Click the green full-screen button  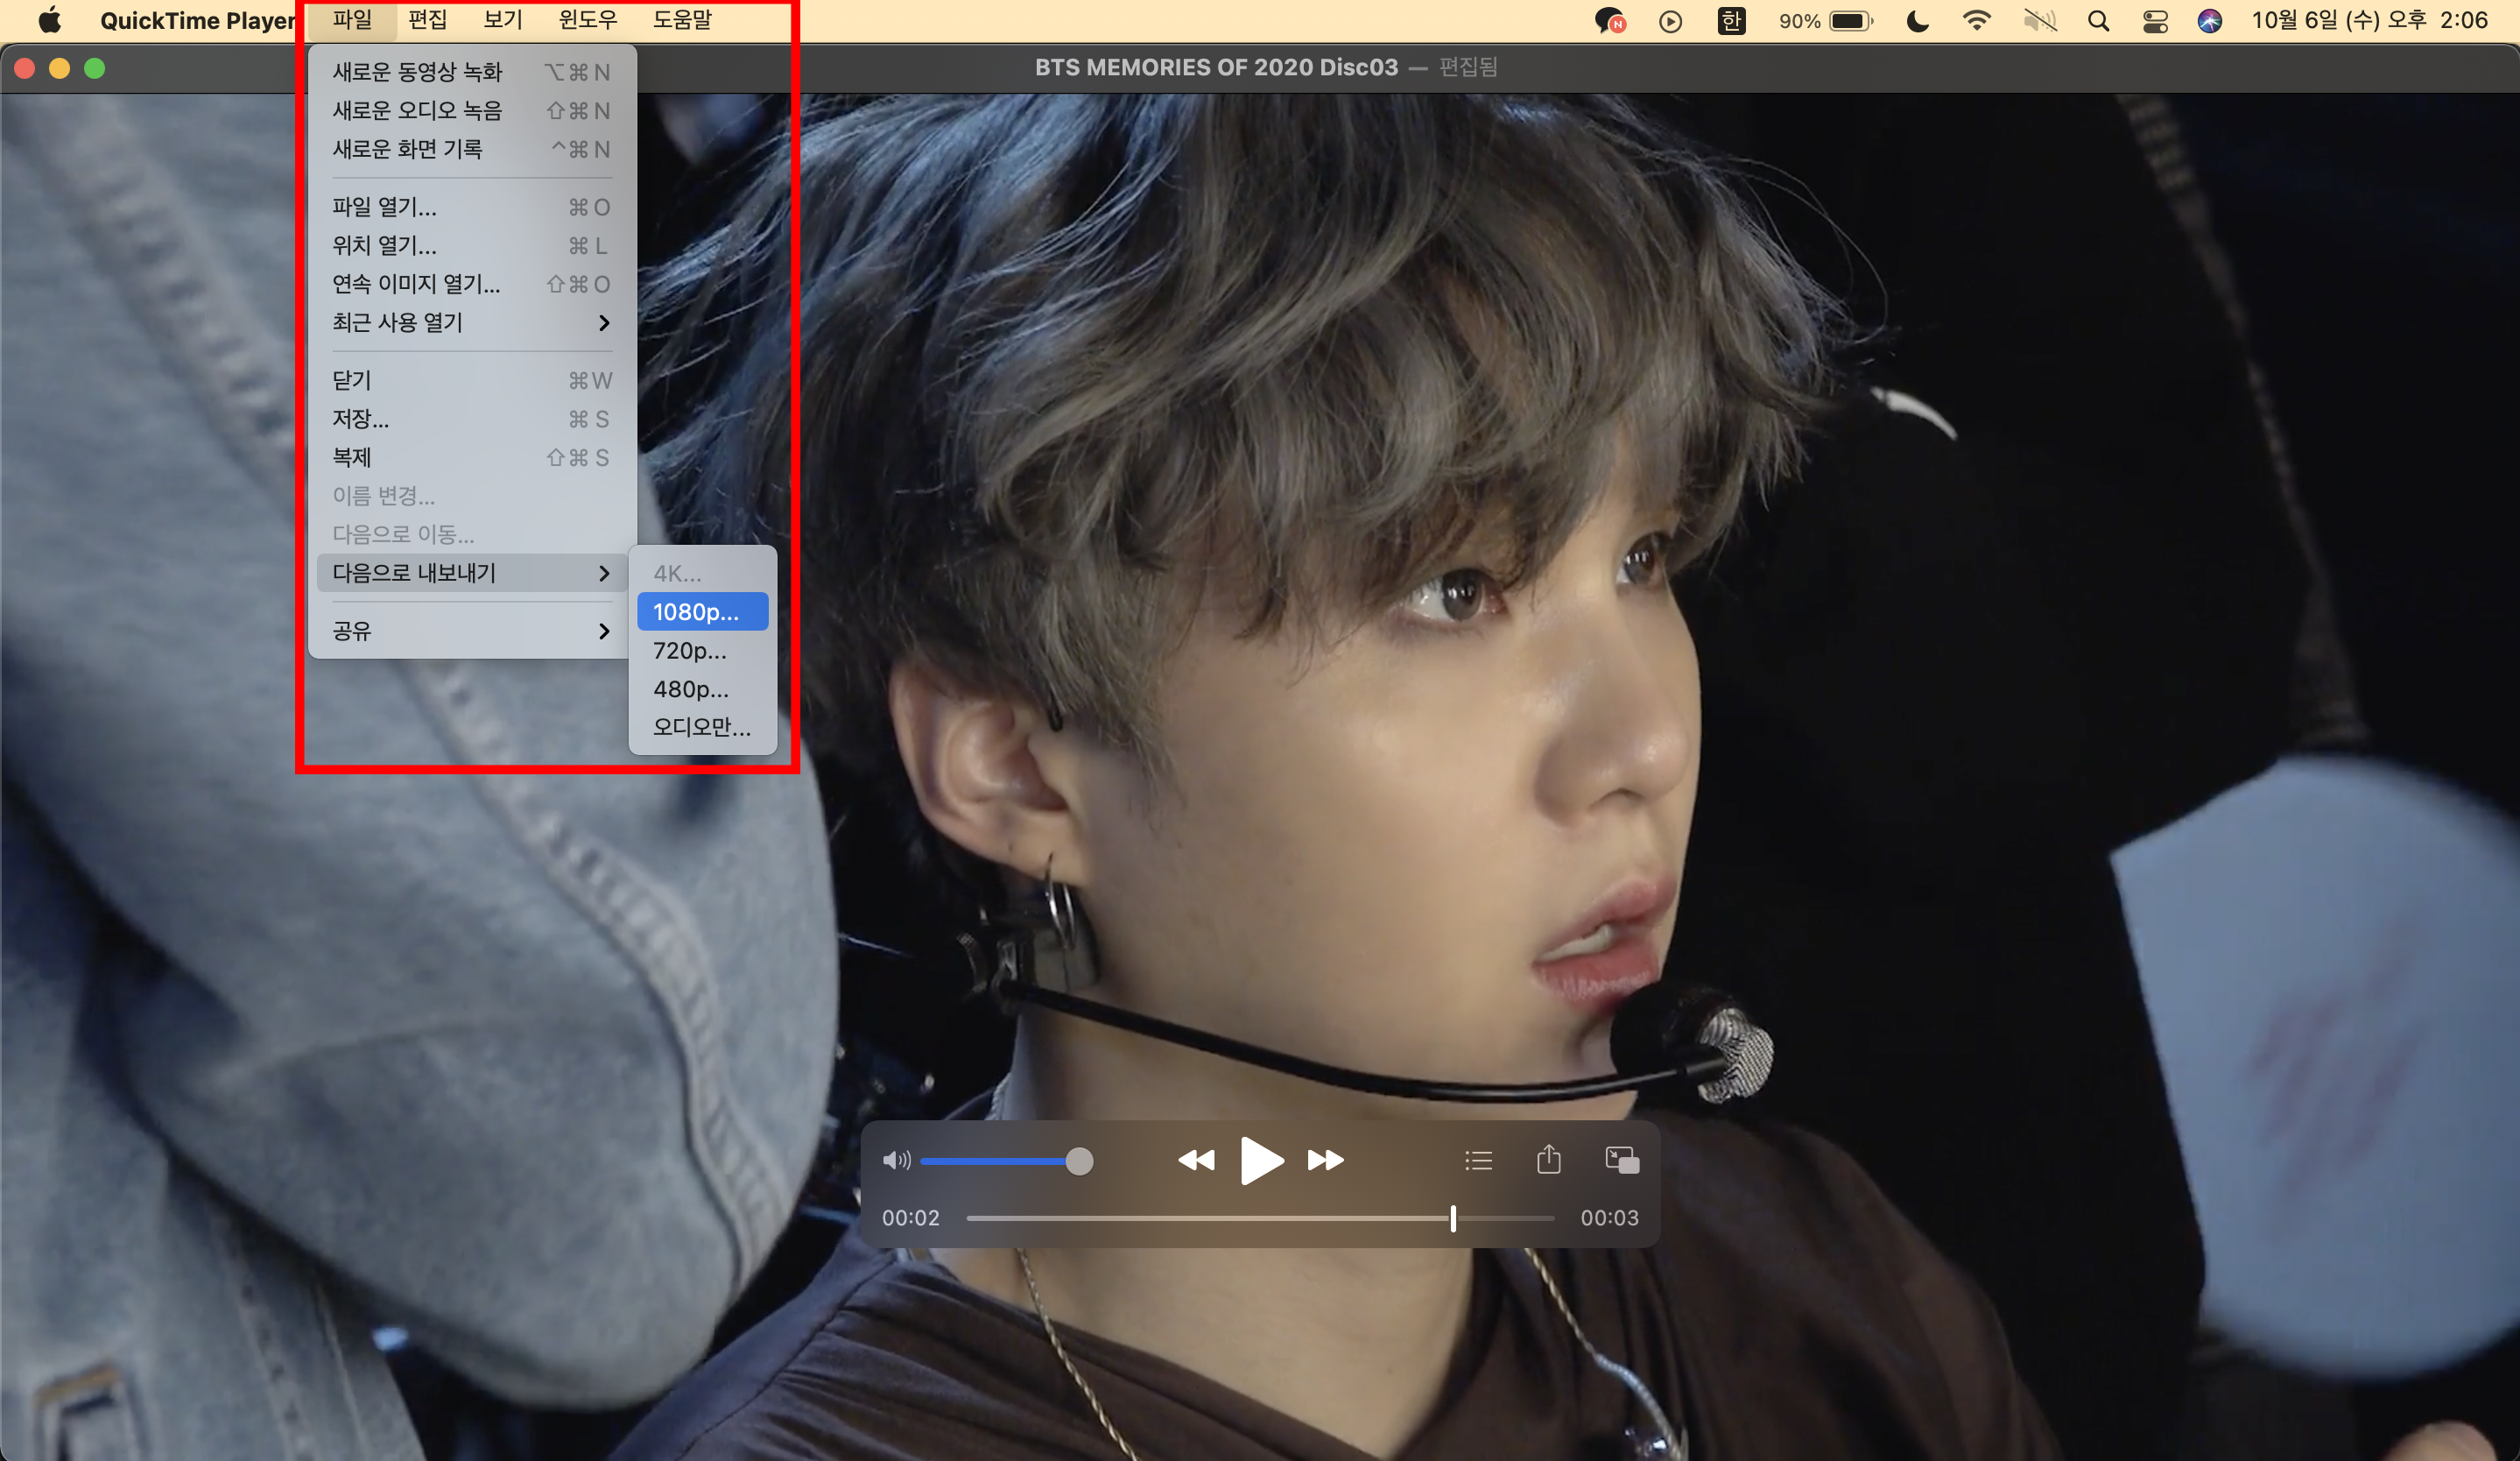tap(95, 68)
